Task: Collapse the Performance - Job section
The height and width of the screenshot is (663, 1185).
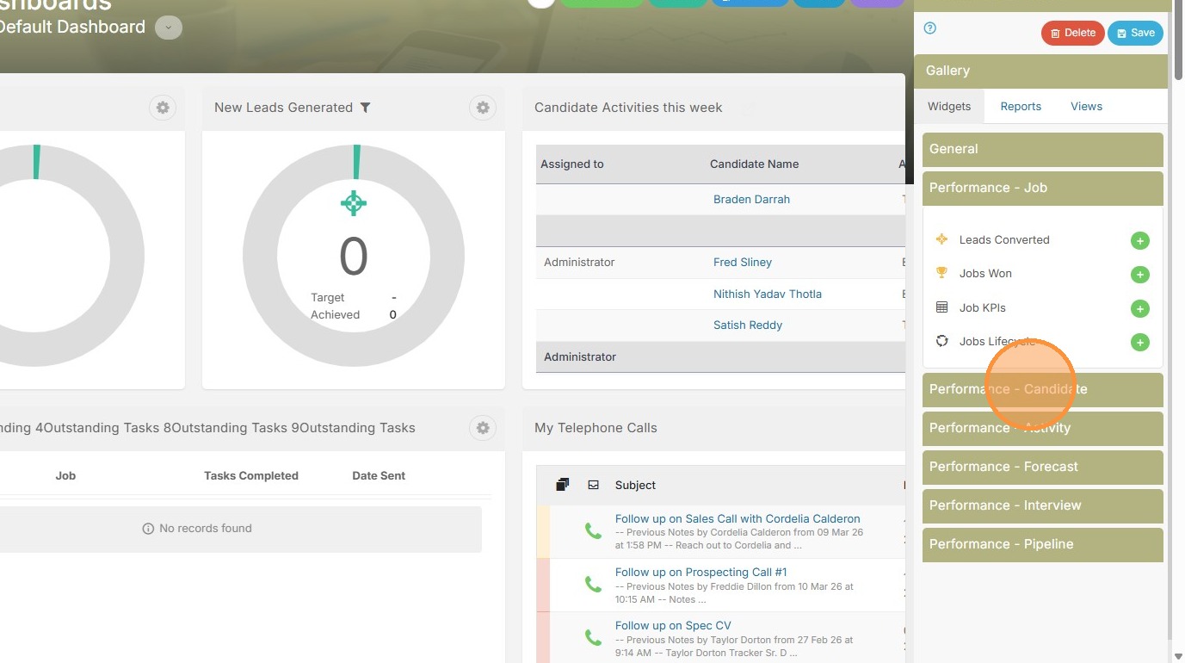Action: (x=1042, y=188)
